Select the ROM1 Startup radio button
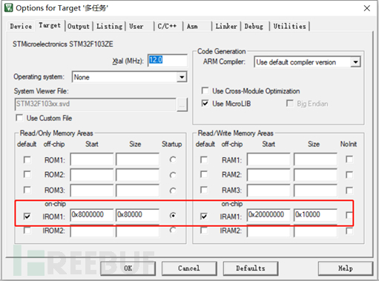379x281 pixels. coord(173,160)
